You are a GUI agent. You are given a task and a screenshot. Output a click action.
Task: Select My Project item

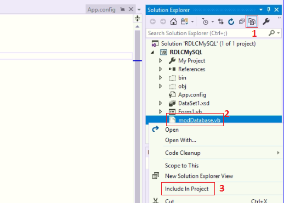[x=191, y=60]
